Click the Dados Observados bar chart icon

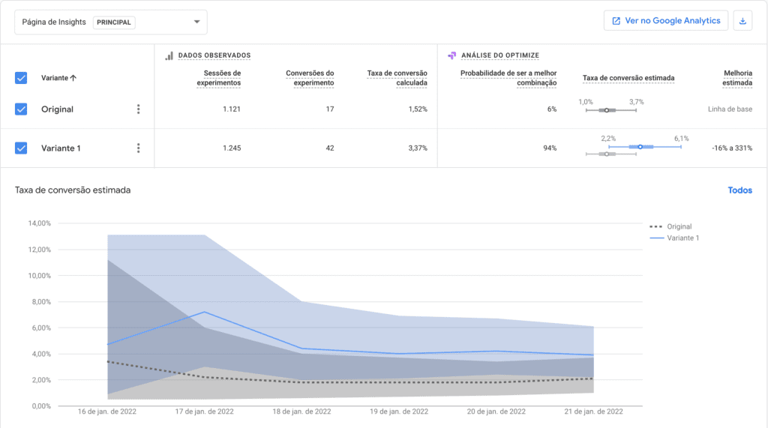(169, 55)
